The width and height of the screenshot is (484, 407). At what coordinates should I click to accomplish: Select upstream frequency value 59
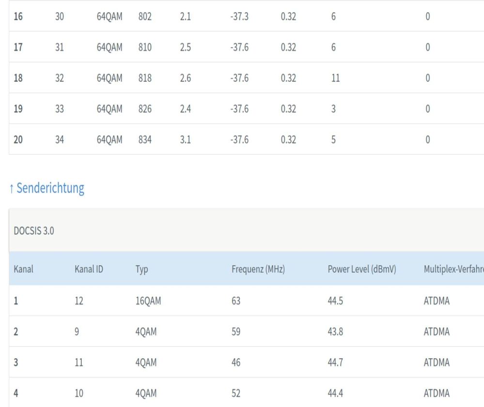236,332
